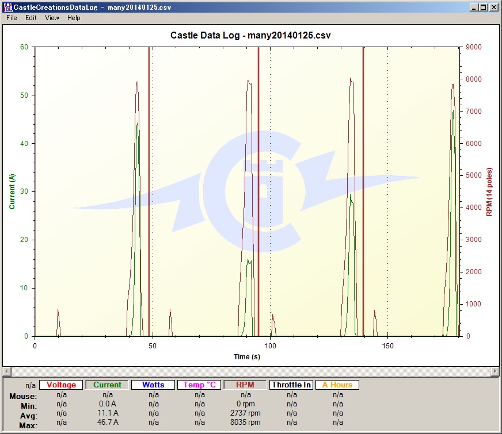Image resolution: width=502 pixels, height=434 pixels.
Task: Hide the RPM data series
Action: tap(245, 385)
